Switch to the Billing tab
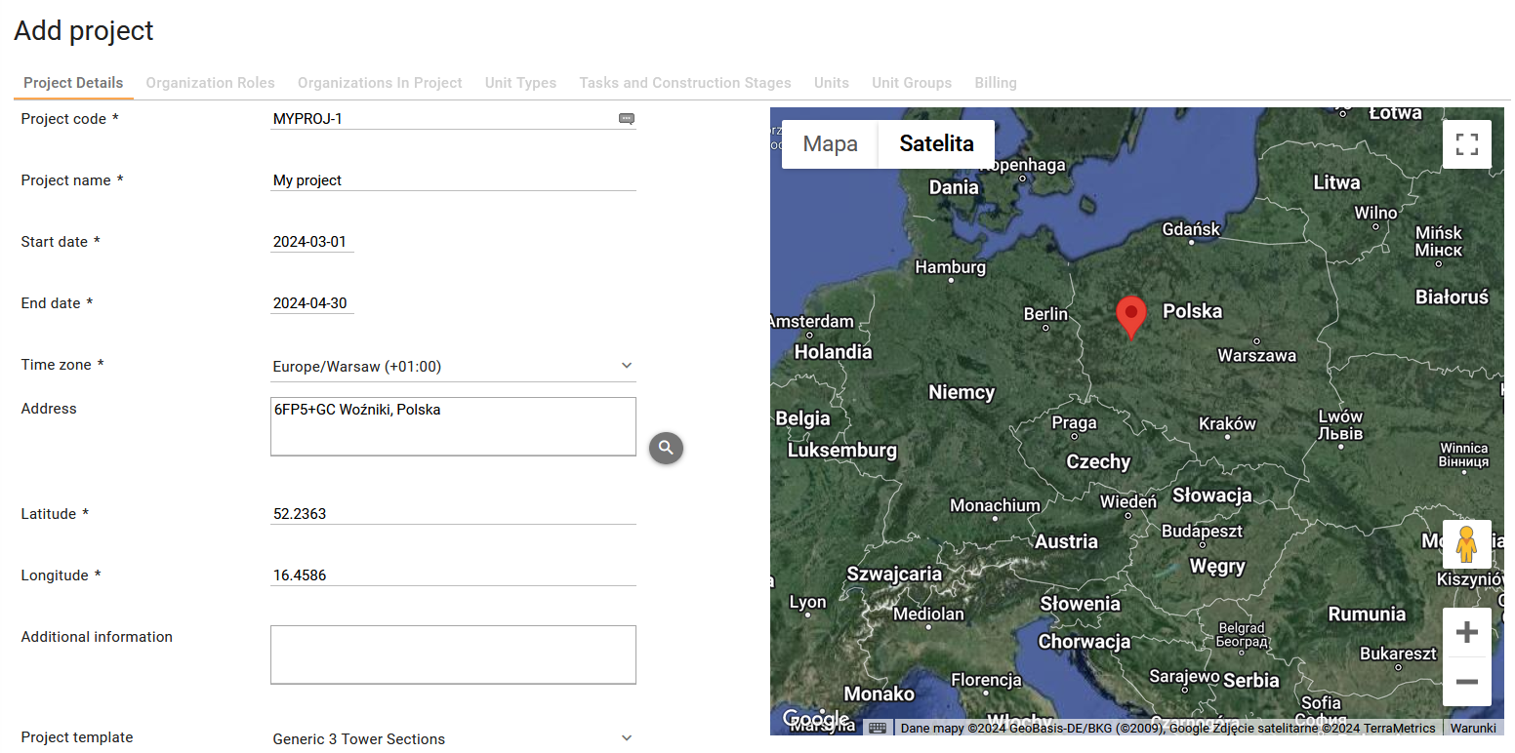 click(995, 83)
